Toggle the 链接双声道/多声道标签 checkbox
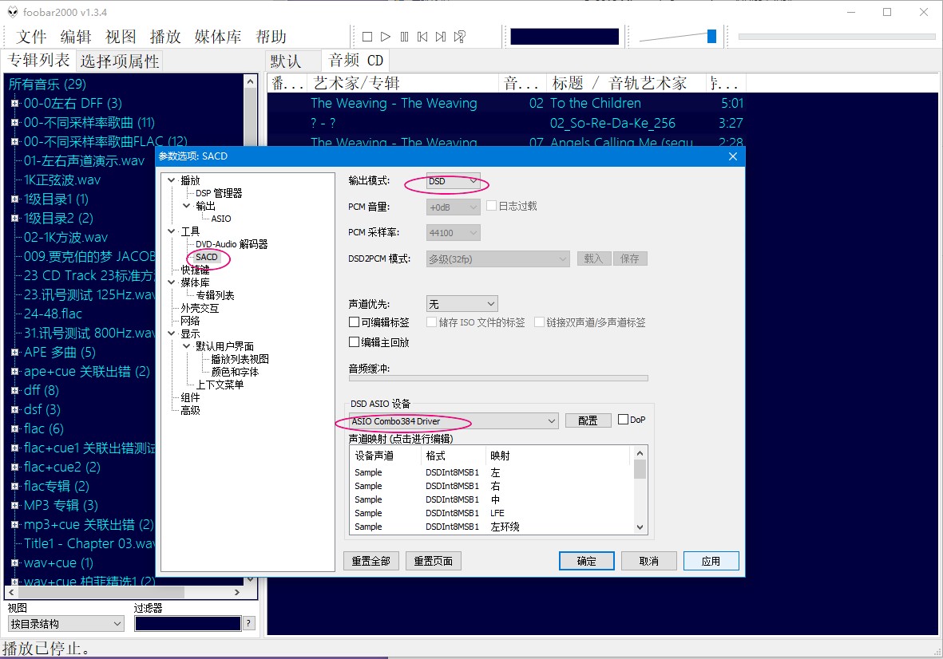 [x=540, y=322]
